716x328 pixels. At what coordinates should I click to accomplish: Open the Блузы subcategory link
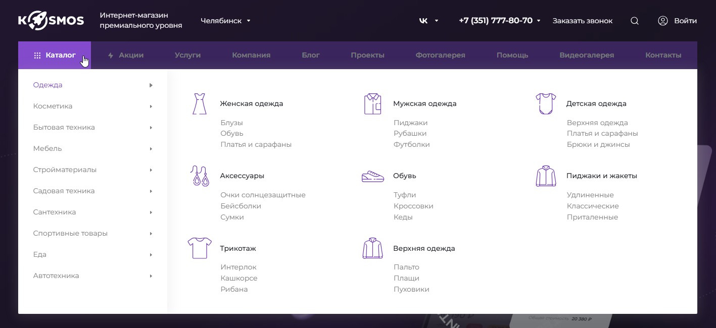click(x=231, y=123)
